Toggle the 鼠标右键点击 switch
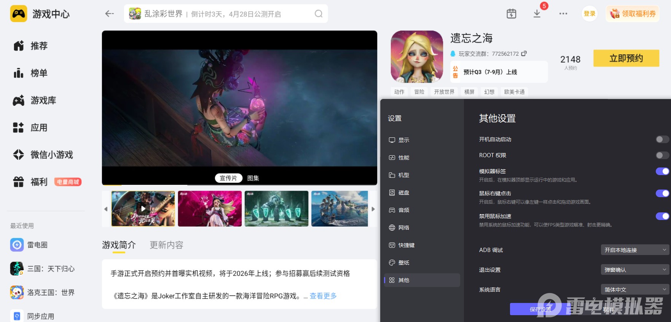 [x=662, y=193]
